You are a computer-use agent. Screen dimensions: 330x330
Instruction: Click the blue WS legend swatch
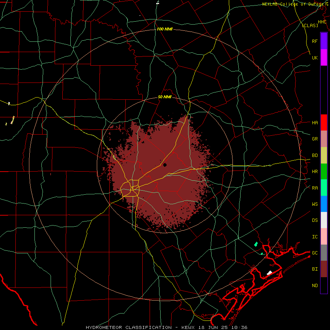tap(324, 204)
